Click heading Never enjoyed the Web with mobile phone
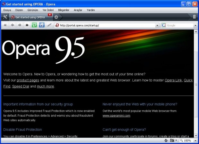 (140, 104)
